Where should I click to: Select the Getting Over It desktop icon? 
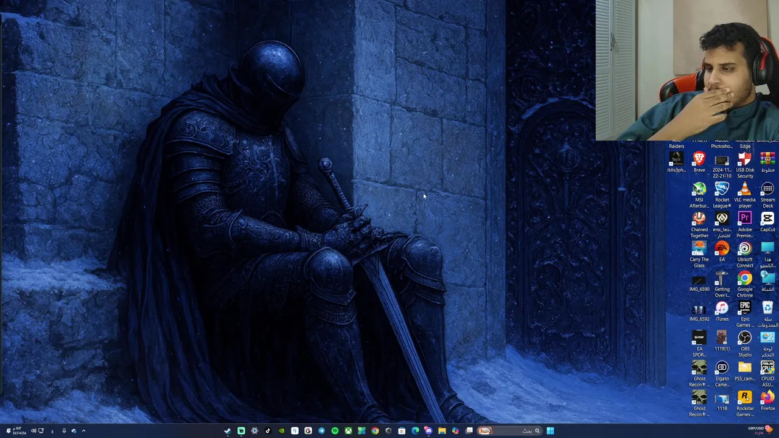(722, 284)
